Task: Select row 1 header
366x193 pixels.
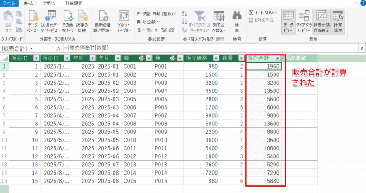Action: [x=5, y=66]
